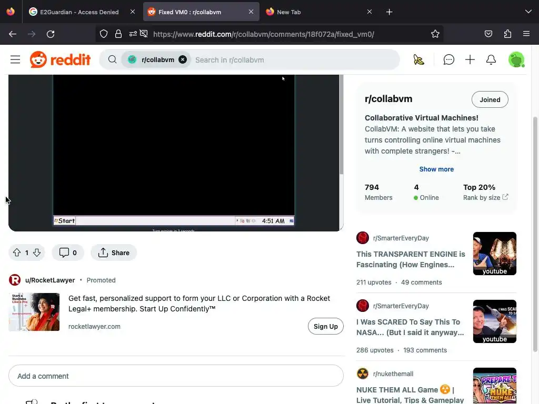Switch to the E2Guardian - Access Denied tab

79,12
